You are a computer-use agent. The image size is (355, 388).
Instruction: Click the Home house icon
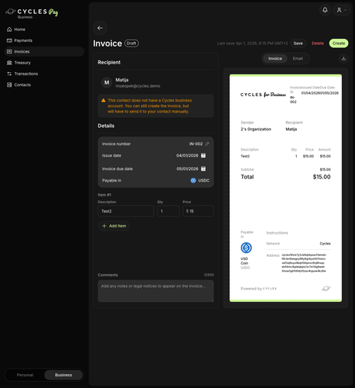pyautogui.click(x=9, y=29)
